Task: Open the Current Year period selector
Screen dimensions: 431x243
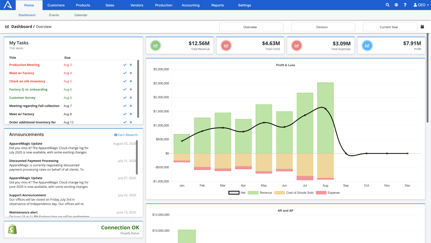Action: click(390, 27)
